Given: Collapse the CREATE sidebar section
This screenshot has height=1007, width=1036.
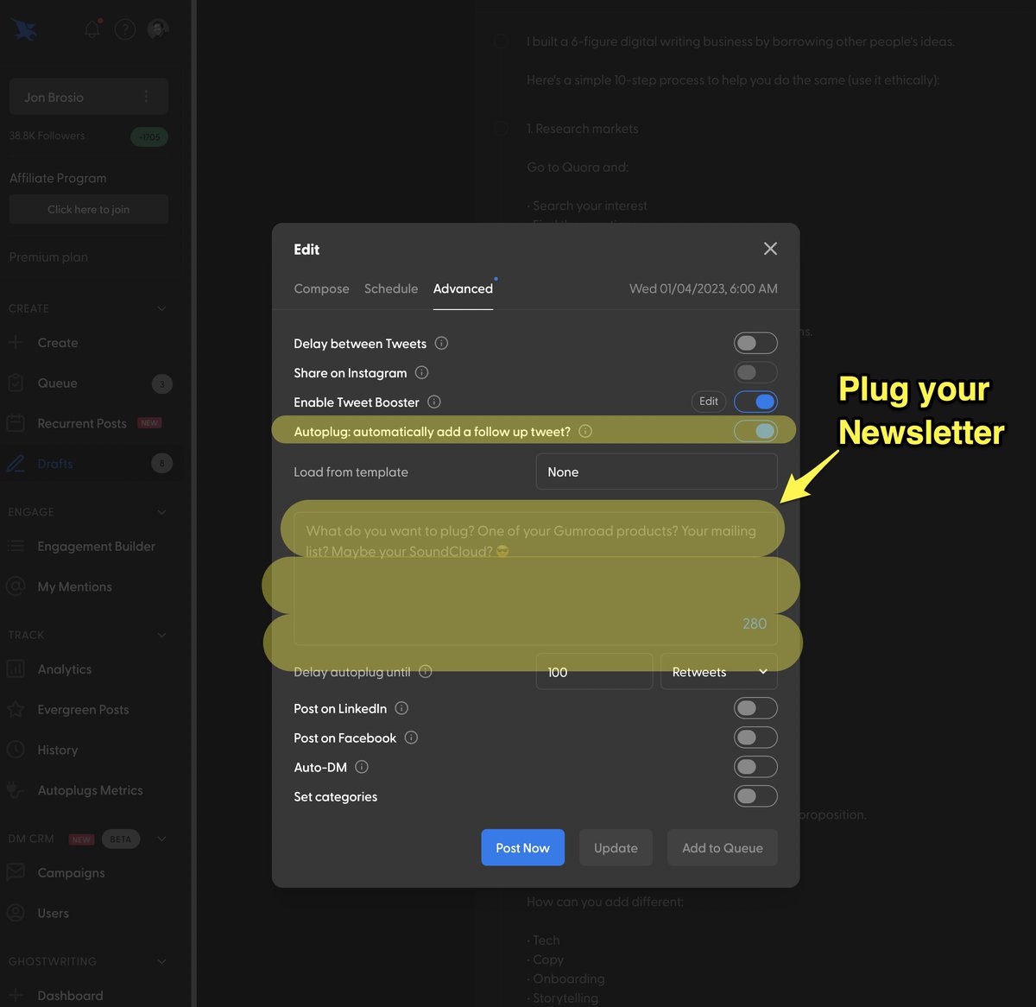Looking at the screenshot, I should [x=161, y=308].
